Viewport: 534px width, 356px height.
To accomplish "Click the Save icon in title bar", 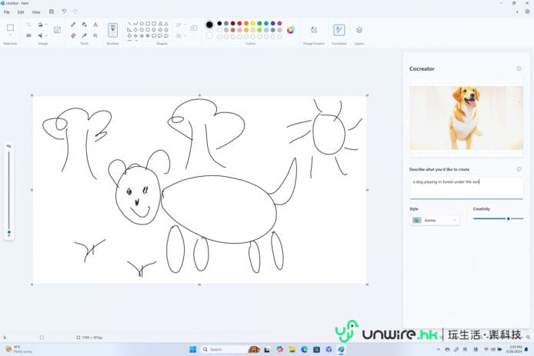I will tap(52, 12).
